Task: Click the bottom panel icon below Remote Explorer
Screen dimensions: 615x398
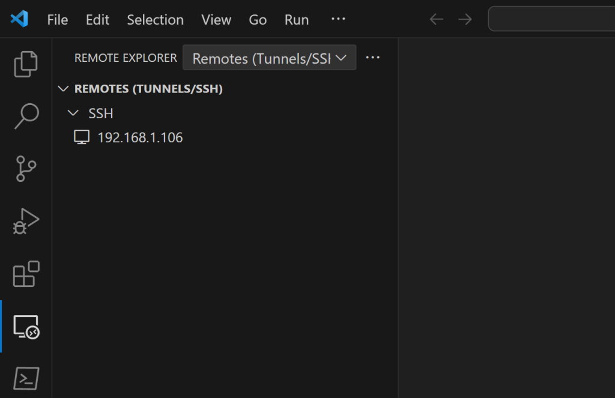Action: pos(25,378)
